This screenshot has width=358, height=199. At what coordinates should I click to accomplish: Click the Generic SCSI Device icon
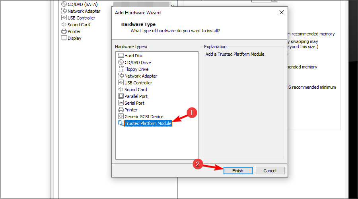121,117
